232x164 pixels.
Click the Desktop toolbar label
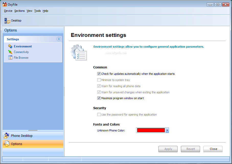click(16, 20)
